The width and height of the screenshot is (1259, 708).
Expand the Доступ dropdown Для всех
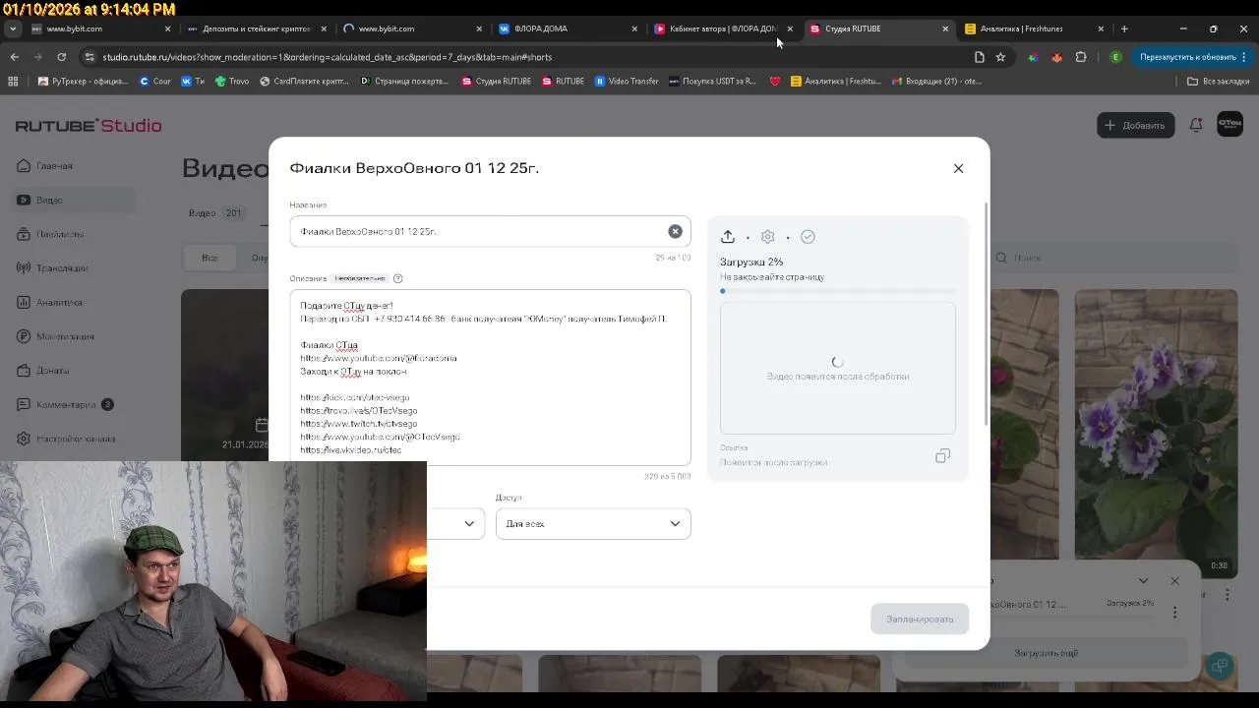pyautogui.click(x=593, y=524)
